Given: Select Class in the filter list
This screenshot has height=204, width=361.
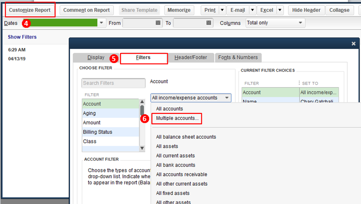Looking at the screenshot, I should point(111,142).
